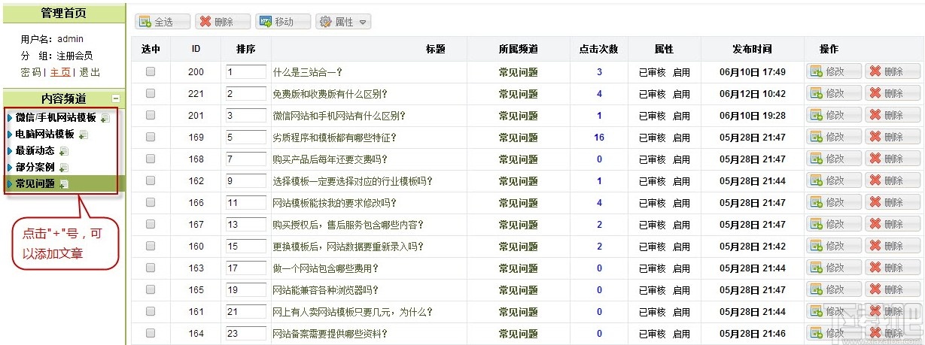Check the checkbox for article ID 162

click(151, 181)
